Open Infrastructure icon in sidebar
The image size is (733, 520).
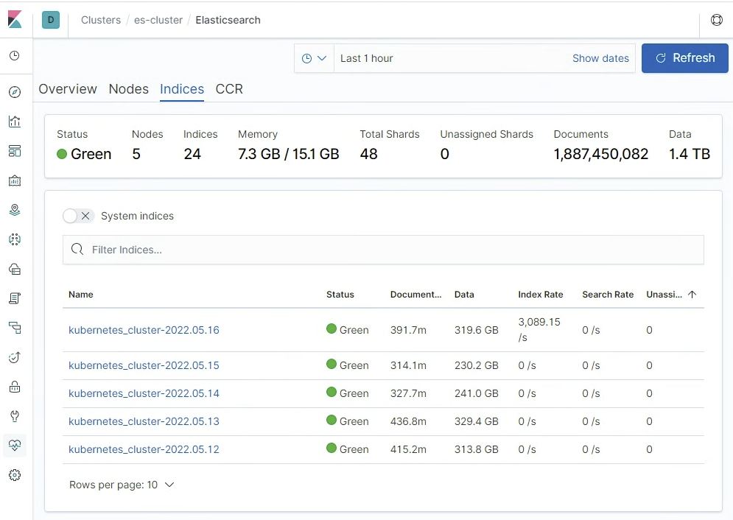[15, 269]
